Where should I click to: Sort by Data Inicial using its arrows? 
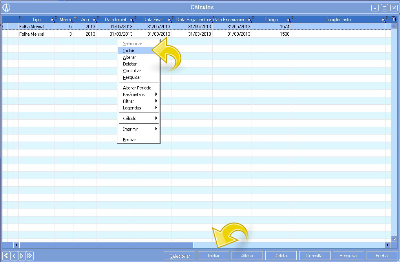98,18
